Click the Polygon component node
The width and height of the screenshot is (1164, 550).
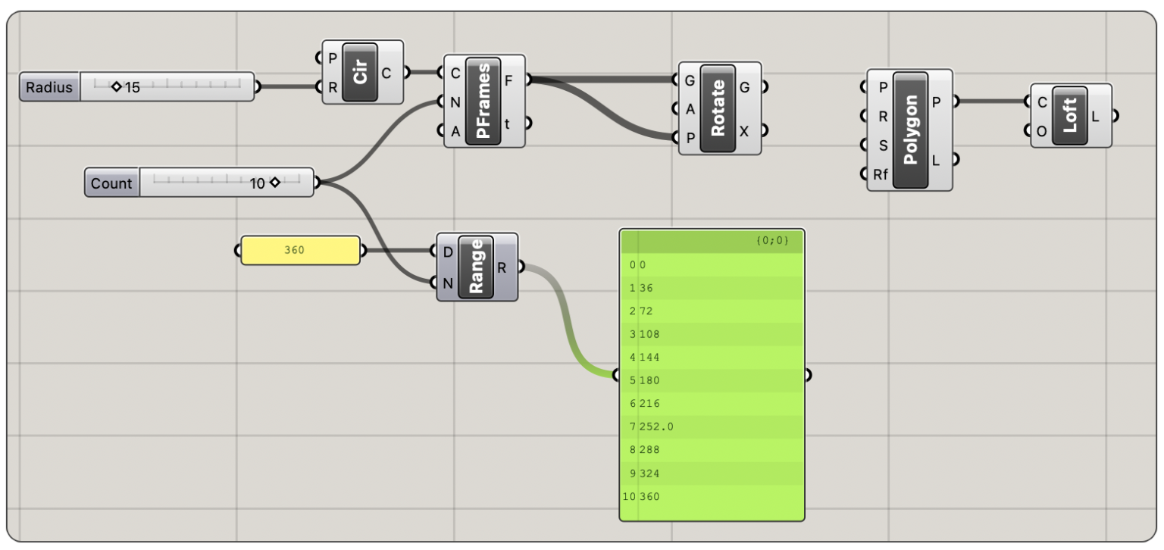pos(911,130)
